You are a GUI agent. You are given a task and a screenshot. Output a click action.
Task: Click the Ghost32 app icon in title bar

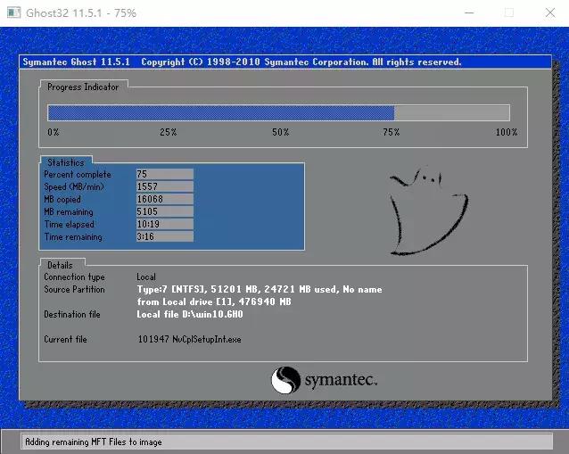(x=13, y=12)
